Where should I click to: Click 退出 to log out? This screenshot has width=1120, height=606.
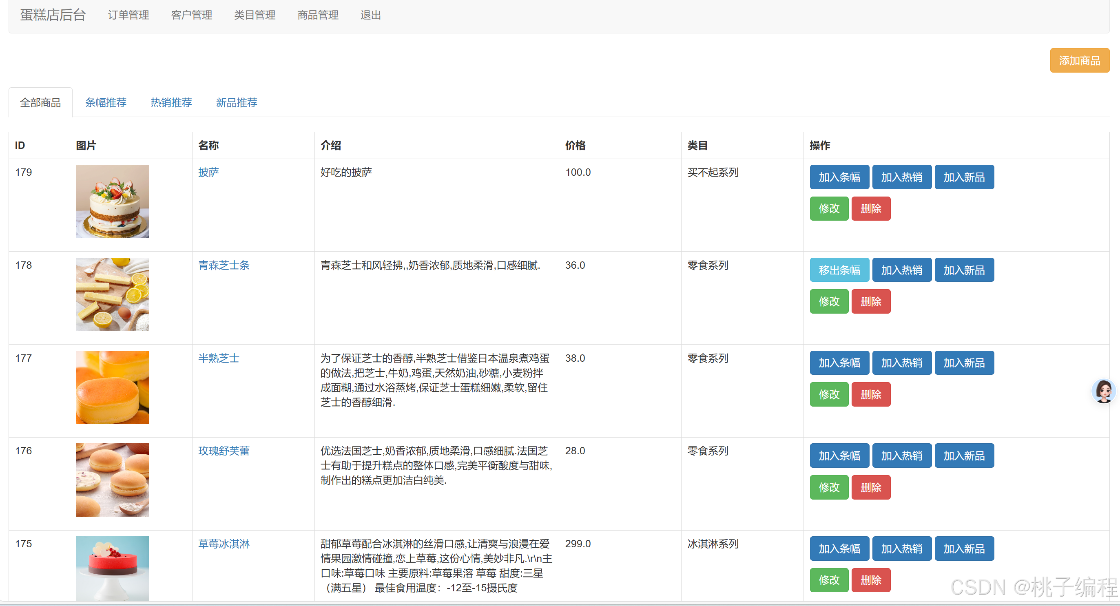click(370, 15)
